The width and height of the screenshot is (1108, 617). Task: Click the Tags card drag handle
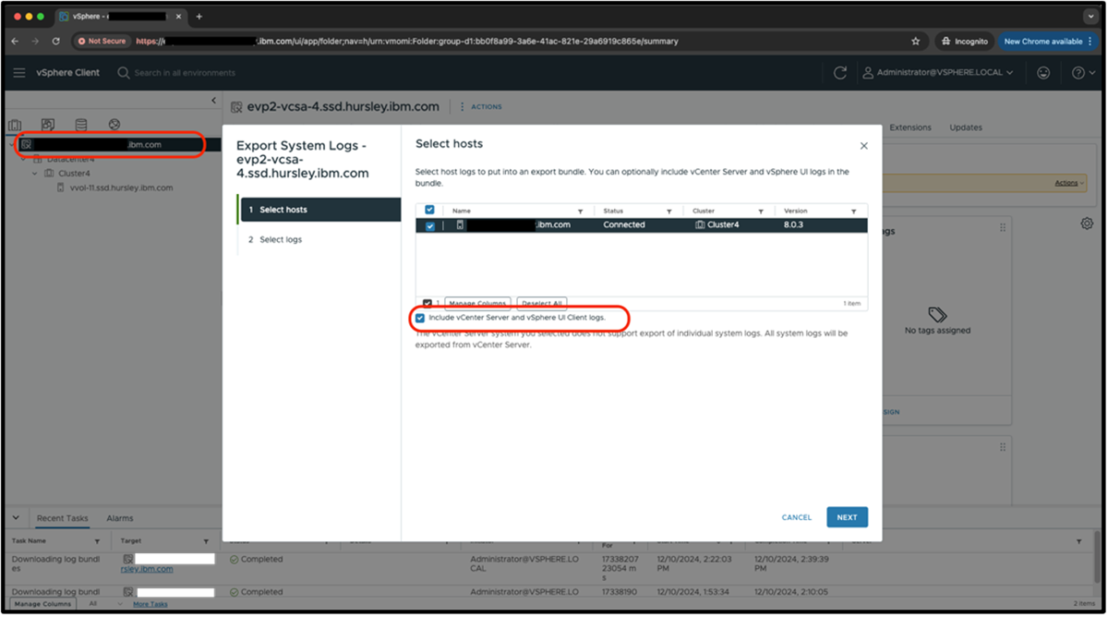coord(1003,227)
